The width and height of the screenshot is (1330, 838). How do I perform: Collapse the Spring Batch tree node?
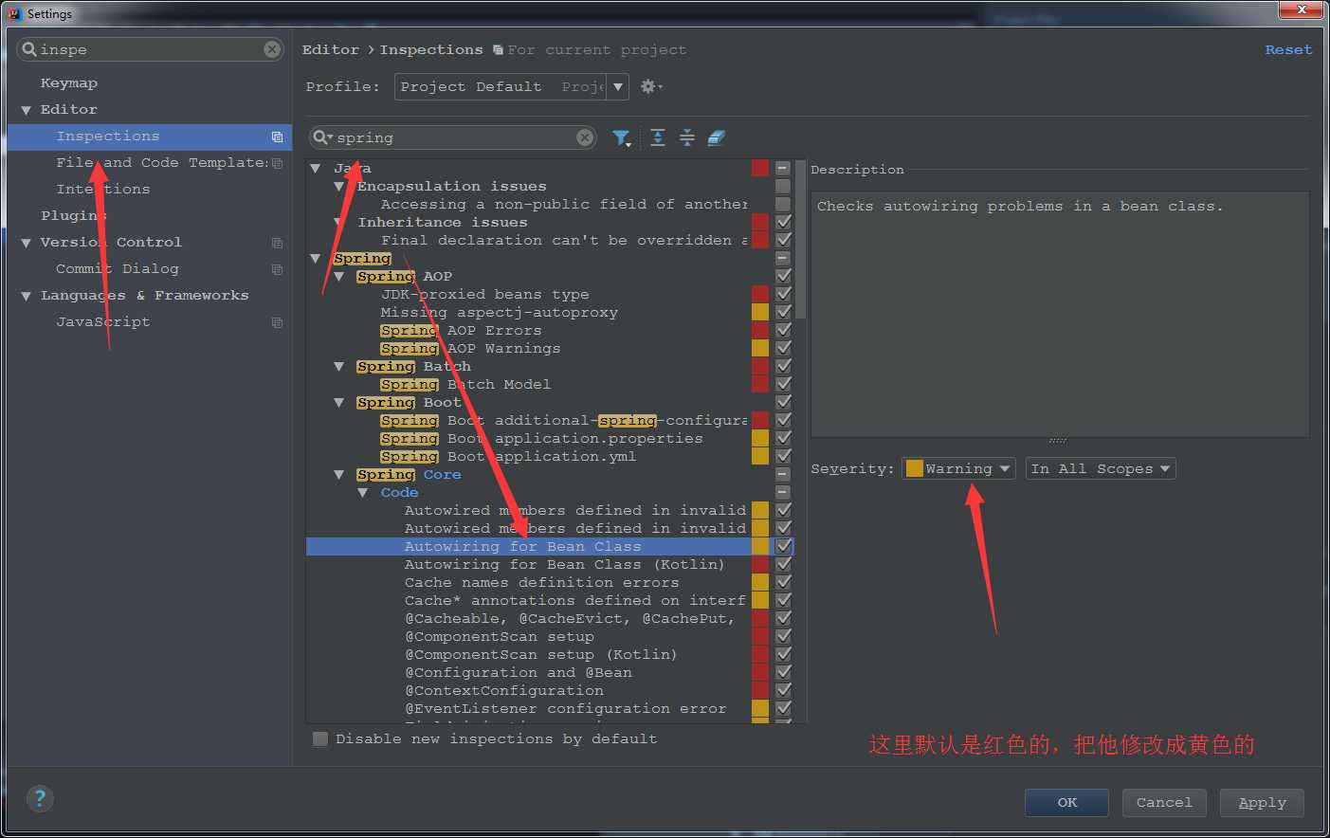[339, 366]
